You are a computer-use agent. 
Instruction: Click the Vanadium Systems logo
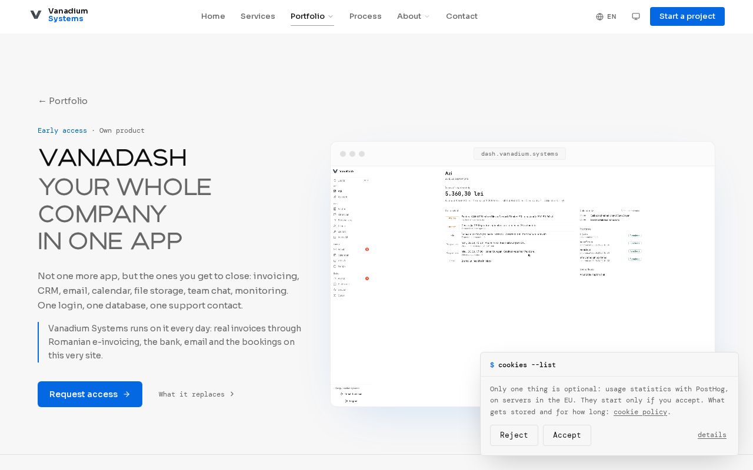point(59,15)
